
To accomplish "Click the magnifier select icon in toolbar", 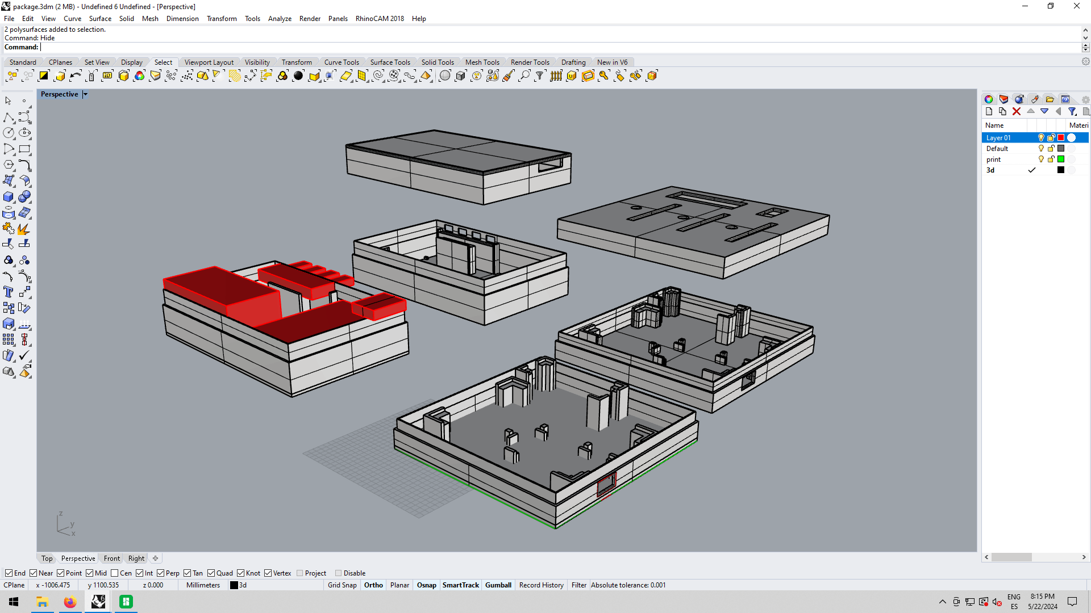I will [x=524, y=76].
